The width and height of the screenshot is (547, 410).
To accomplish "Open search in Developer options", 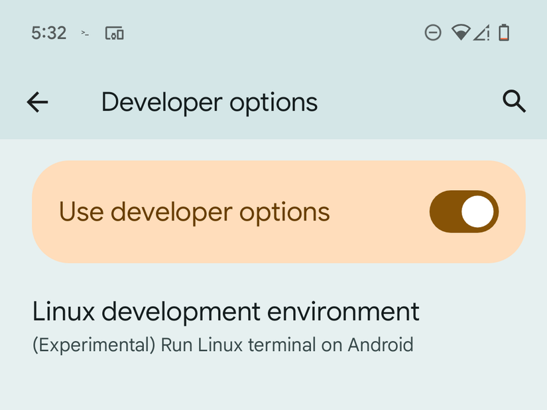I will 514,102.
